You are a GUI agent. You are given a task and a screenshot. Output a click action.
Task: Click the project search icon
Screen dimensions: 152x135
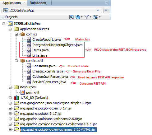point(71,17)
